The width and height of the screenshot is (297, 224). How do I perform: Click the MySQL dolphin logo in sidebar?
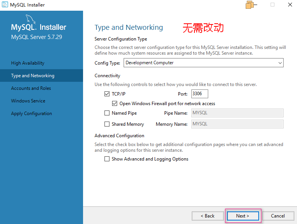30,19
